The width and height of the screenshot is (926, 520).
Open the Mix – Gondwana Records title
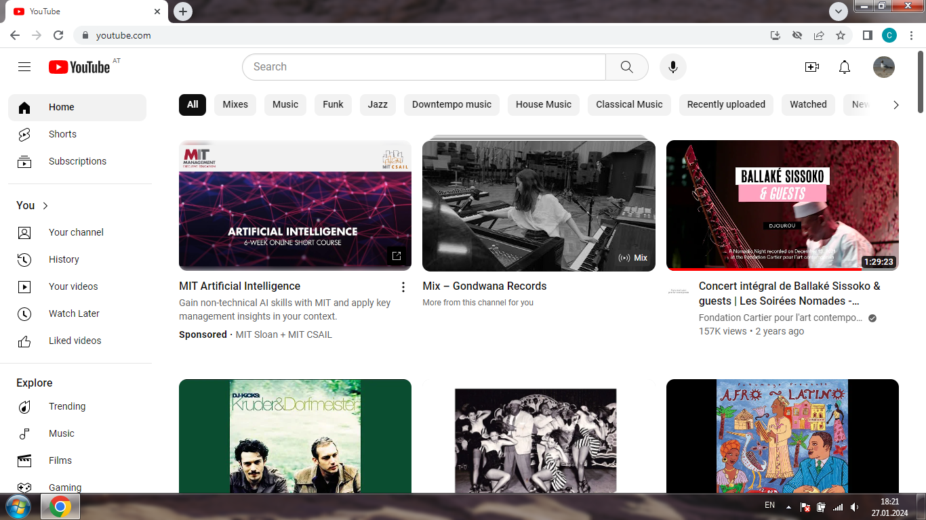coord(484,286)
